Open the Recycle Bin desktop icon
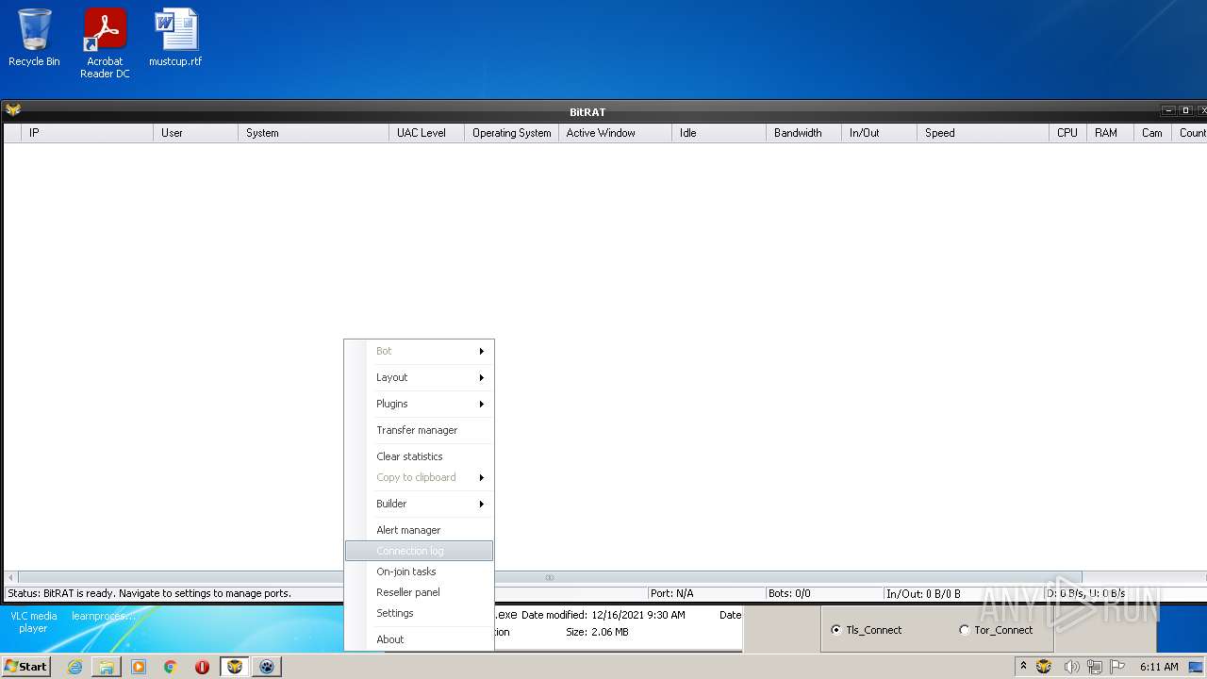The height and width of the screenshot is (679, 1207). click(34, 38)
